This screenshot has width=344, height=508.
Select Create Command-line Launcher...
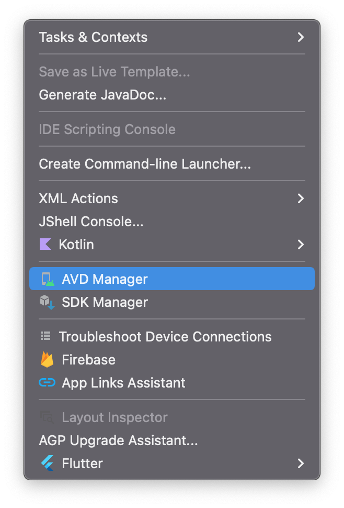coord(172,164)
